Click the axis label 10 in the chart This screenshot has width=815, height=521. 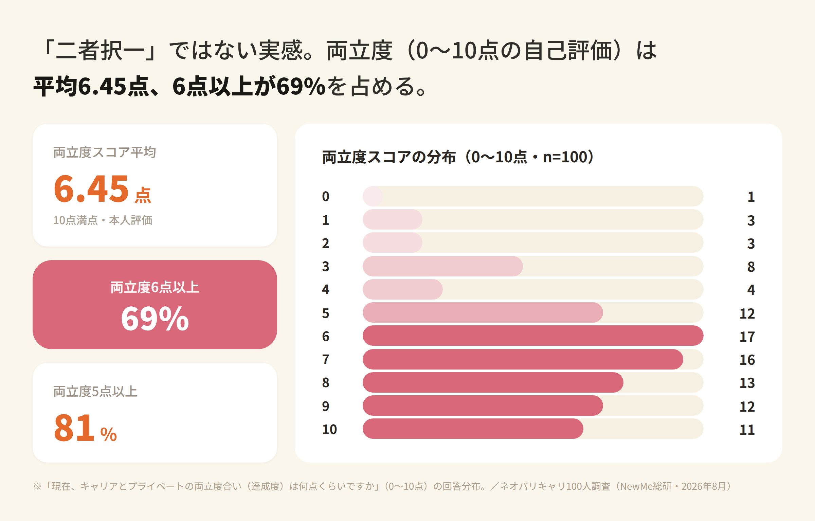point(329,429)
